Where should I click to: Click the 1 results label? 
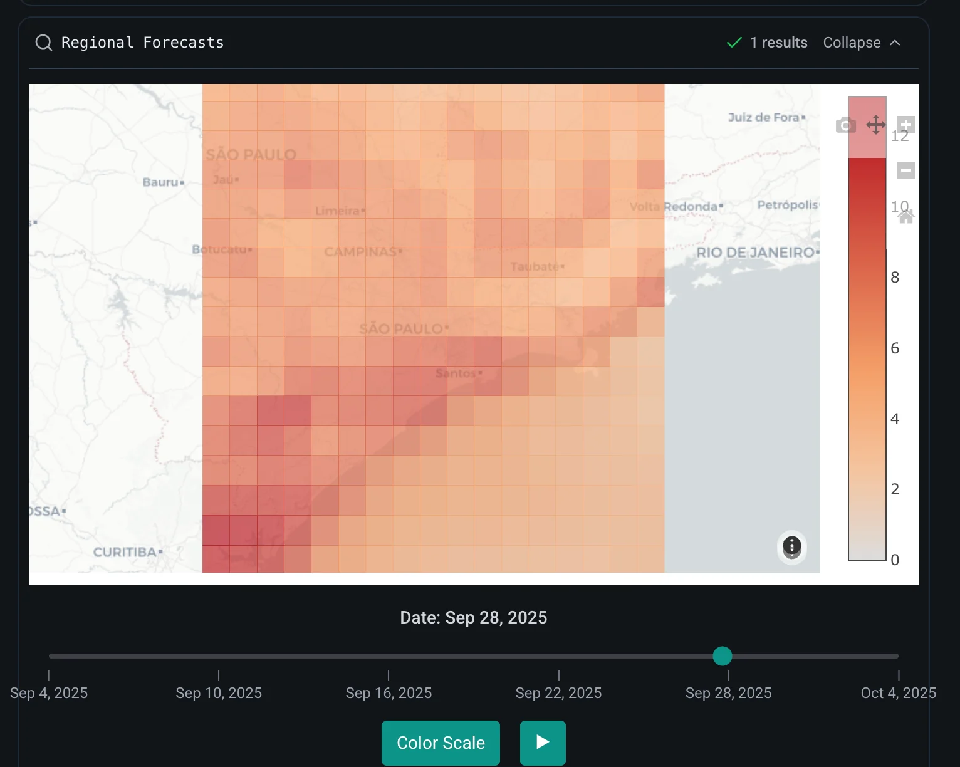click(778, 43)
